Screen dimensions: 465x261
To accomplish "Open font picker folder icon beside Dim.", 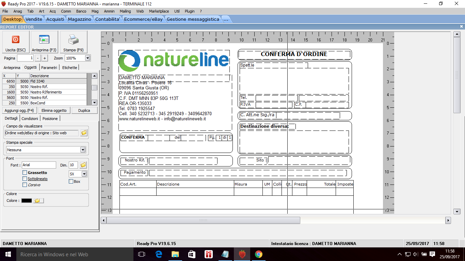I will tap(83, 165).
